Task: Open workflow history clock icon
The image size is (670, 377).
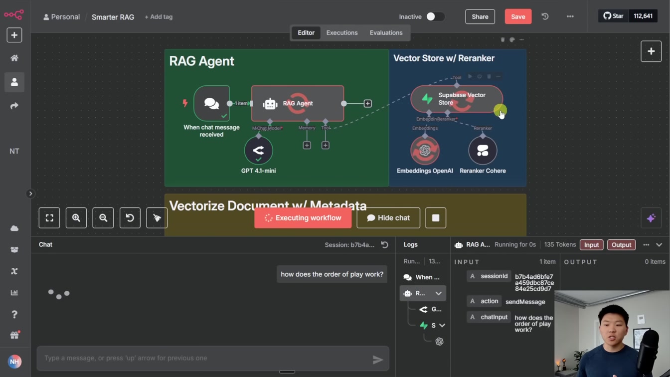Action: pos(545,16)
